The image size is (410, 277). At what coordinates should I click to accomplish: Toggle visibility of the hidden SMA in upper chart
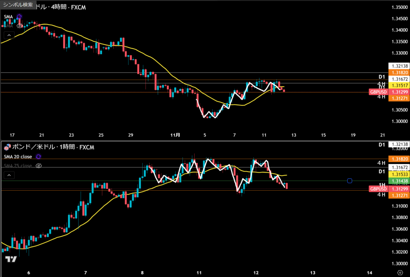(19, 26)
